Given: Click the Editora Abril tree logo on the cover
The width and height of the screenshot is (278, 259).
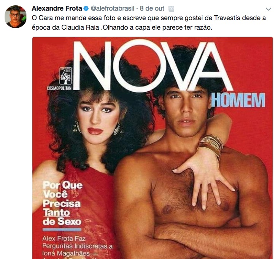Looking at the screenshot, I should (65, 76).
